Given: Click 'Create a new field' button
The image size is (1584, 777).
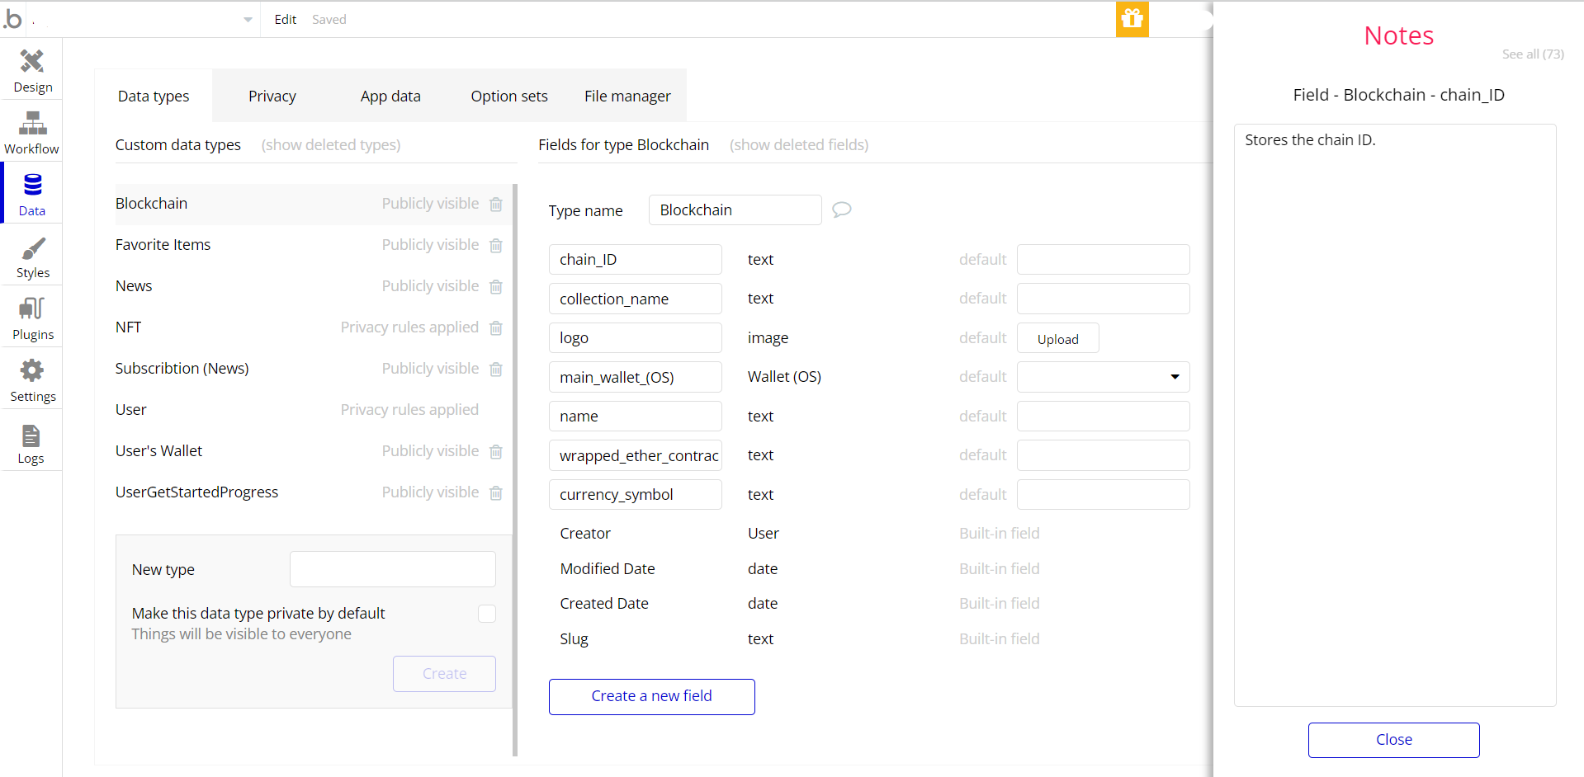Looking at the screenshot, I should click(651, 696).
